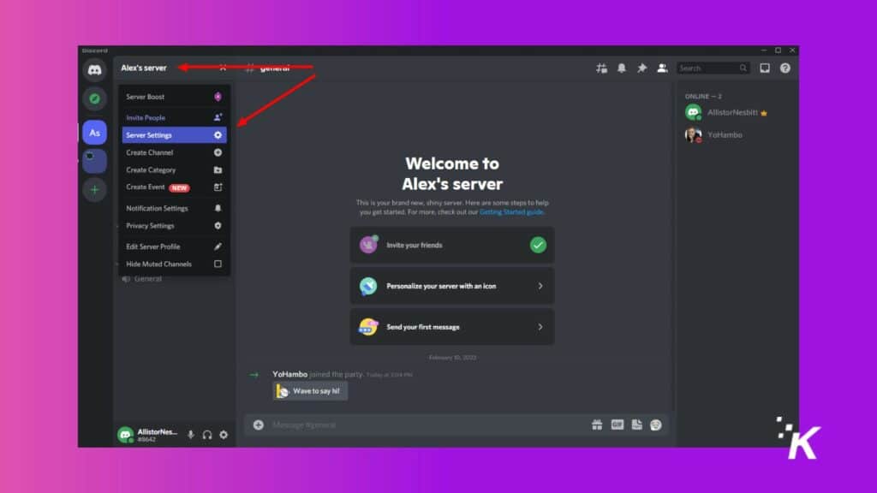The image size is (877, 493).
Task: Deafen with the headphones icon
Action: [x=207, y=435]
